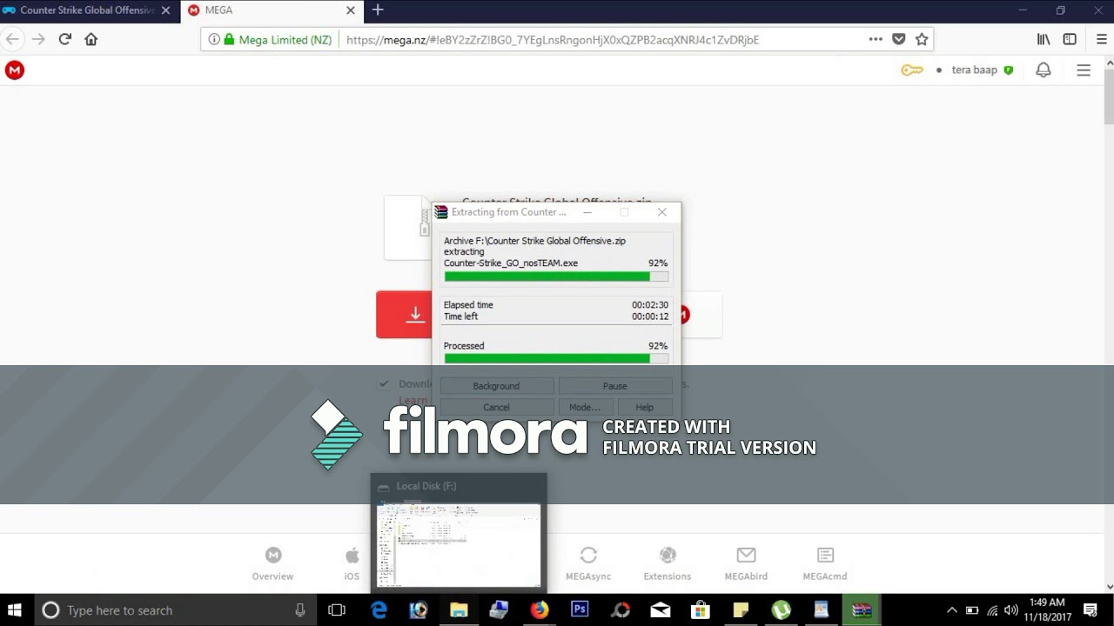Open the MEGA site hamburger menu

tap(1084, 70)
